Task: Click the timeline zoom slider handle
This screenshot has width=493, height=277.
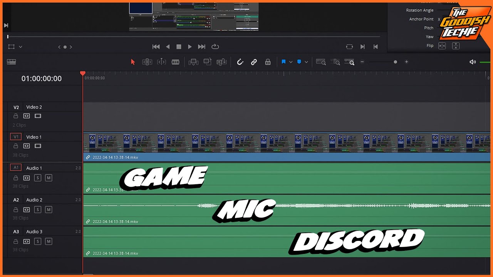Action: click(x=395, y=62)
